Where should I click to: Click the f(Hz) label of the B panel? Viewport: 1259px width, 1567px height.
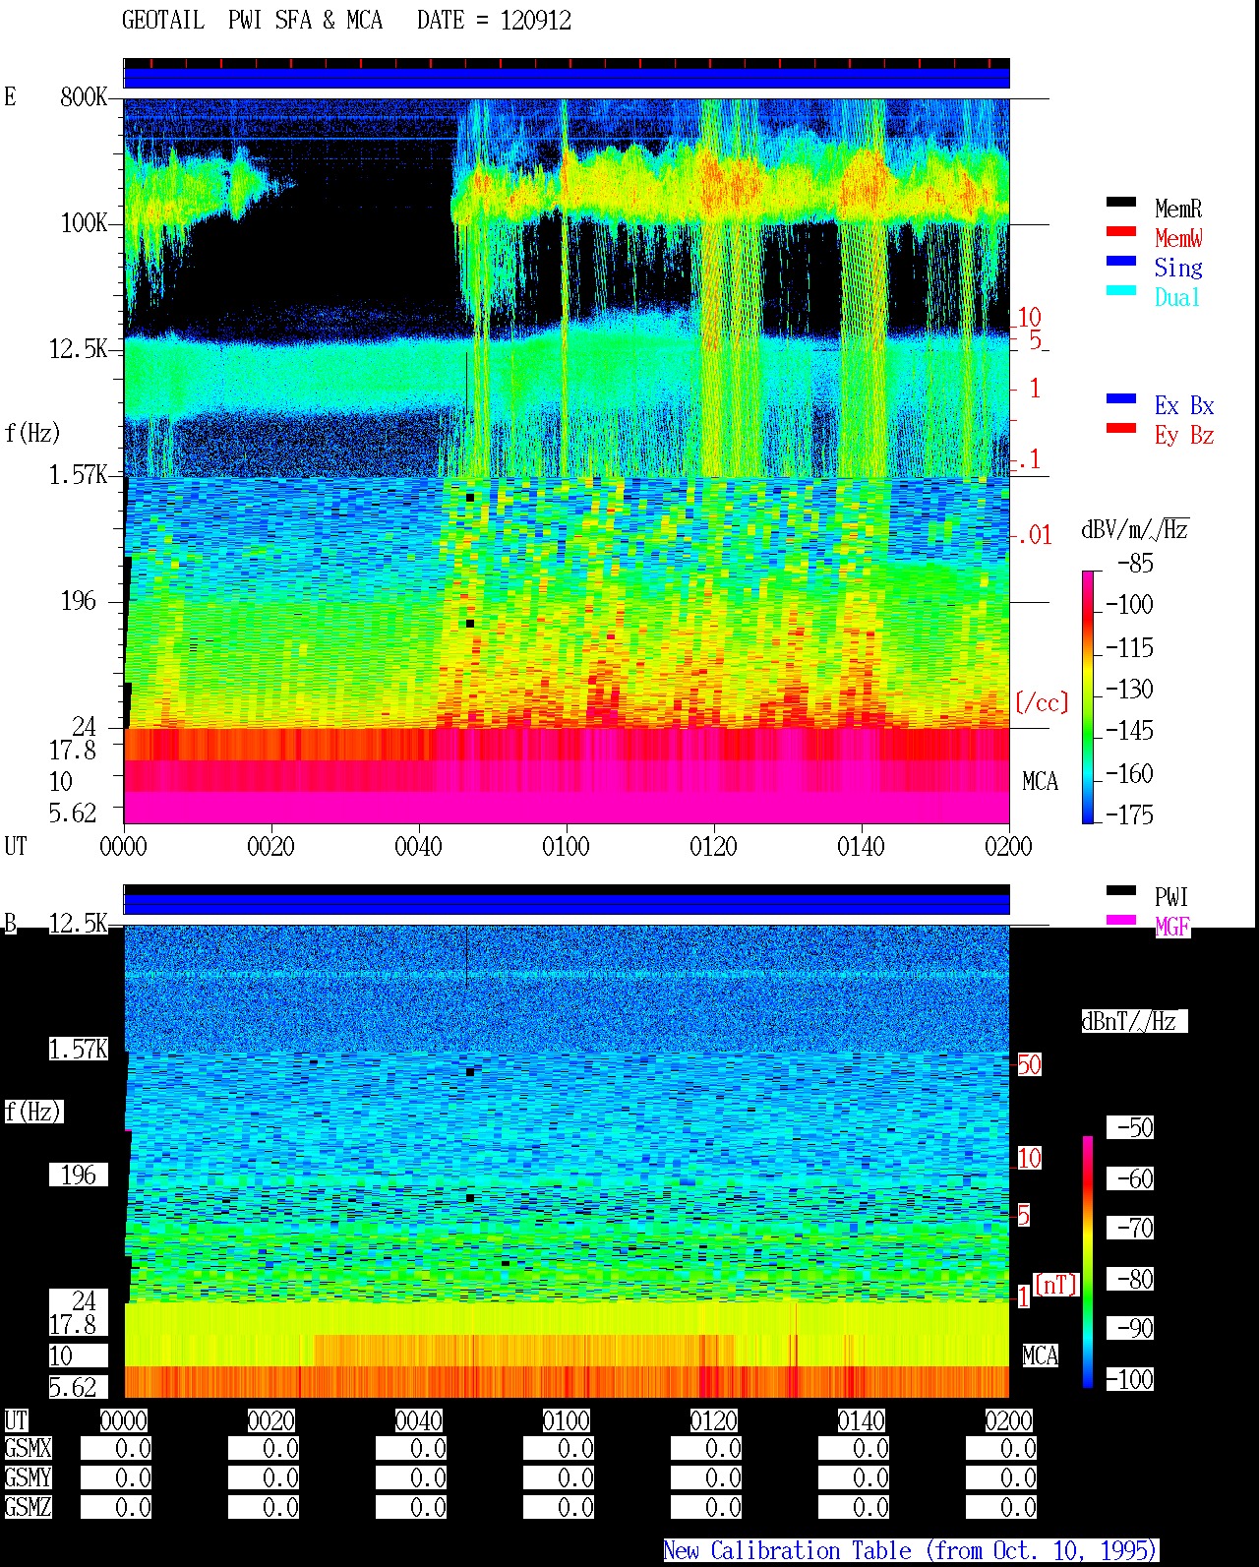coord(32,1112)
